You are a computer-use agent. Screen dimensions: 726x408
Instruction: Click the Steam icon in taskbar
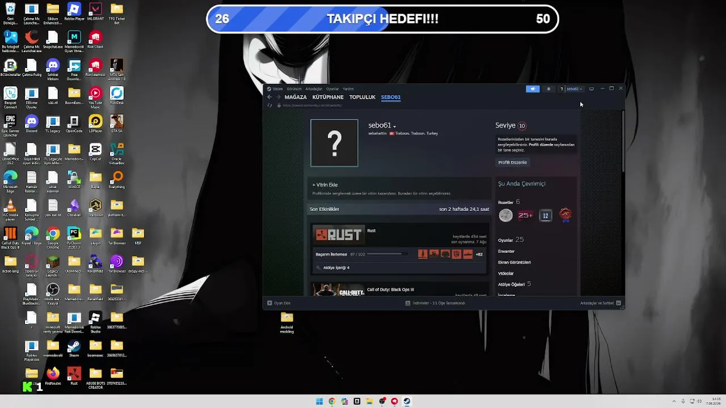coord(407,401)
